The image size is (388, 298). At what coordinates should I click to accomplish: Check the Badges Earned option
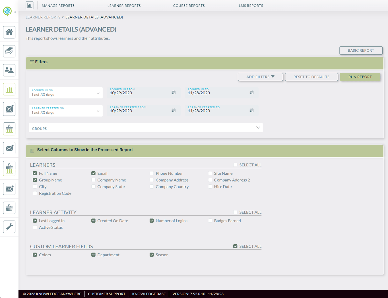[210, 220]
